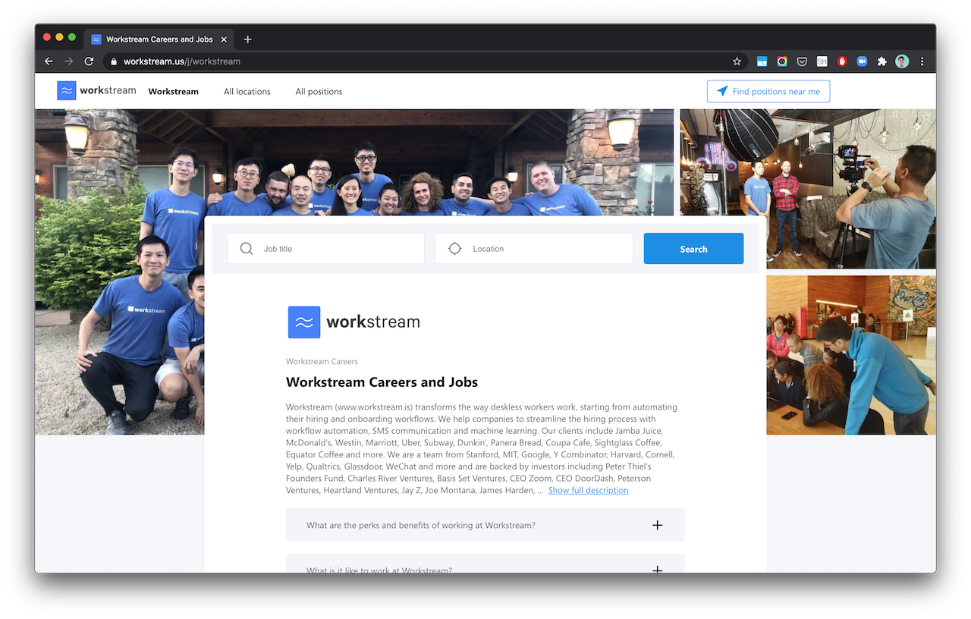The height and width of the screenshot is (619, 971).
Task: Open the All positions nav link
Action: (319, 92)
